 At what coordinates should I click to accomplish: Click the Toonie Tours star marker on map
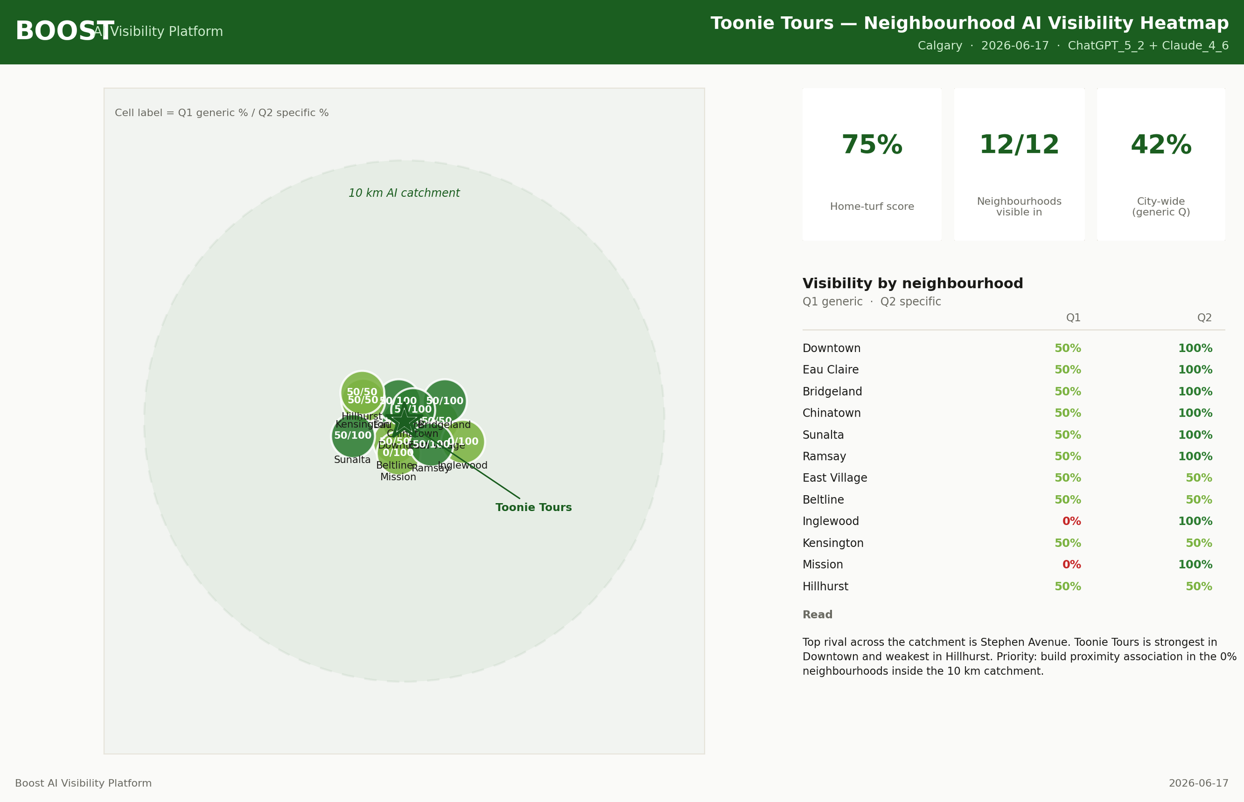tap(404, 420)
